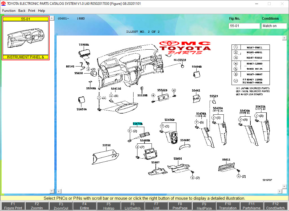
Task: Click the F10 Translation button
Action: coord(228,206)
